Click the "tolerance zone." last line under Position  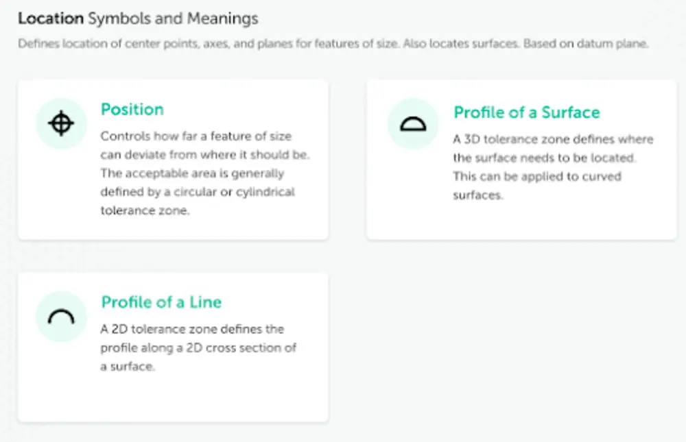145,210
